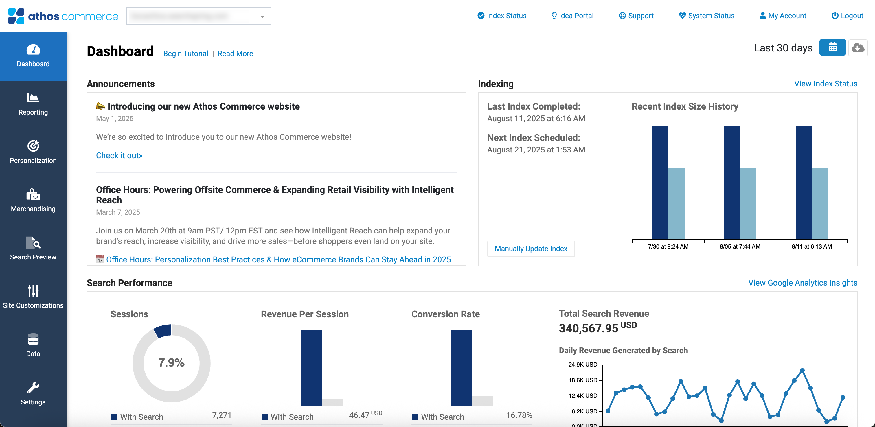Click the Index Status top menu item
Image resolution: width=875 pixels, height=427 pixels.
[502, 16]
